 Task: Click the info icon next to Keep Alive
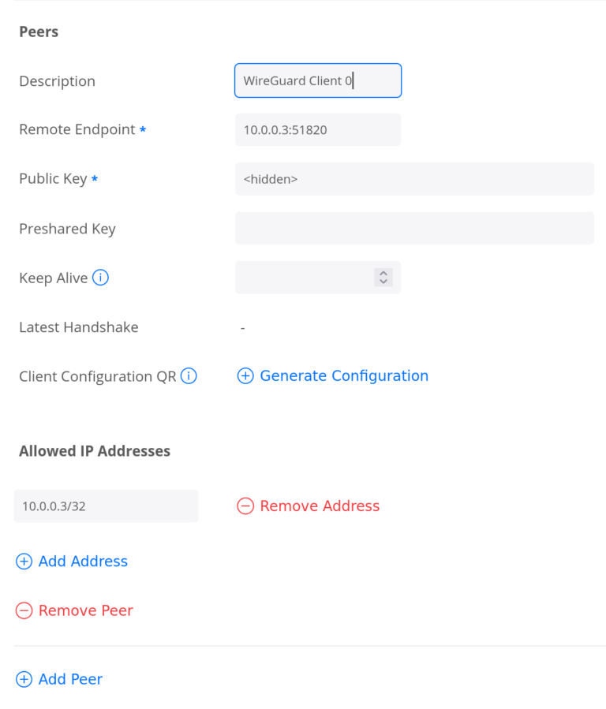[99, 278]
